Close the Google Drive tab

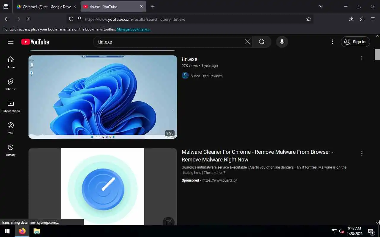(x=75, y=7)
